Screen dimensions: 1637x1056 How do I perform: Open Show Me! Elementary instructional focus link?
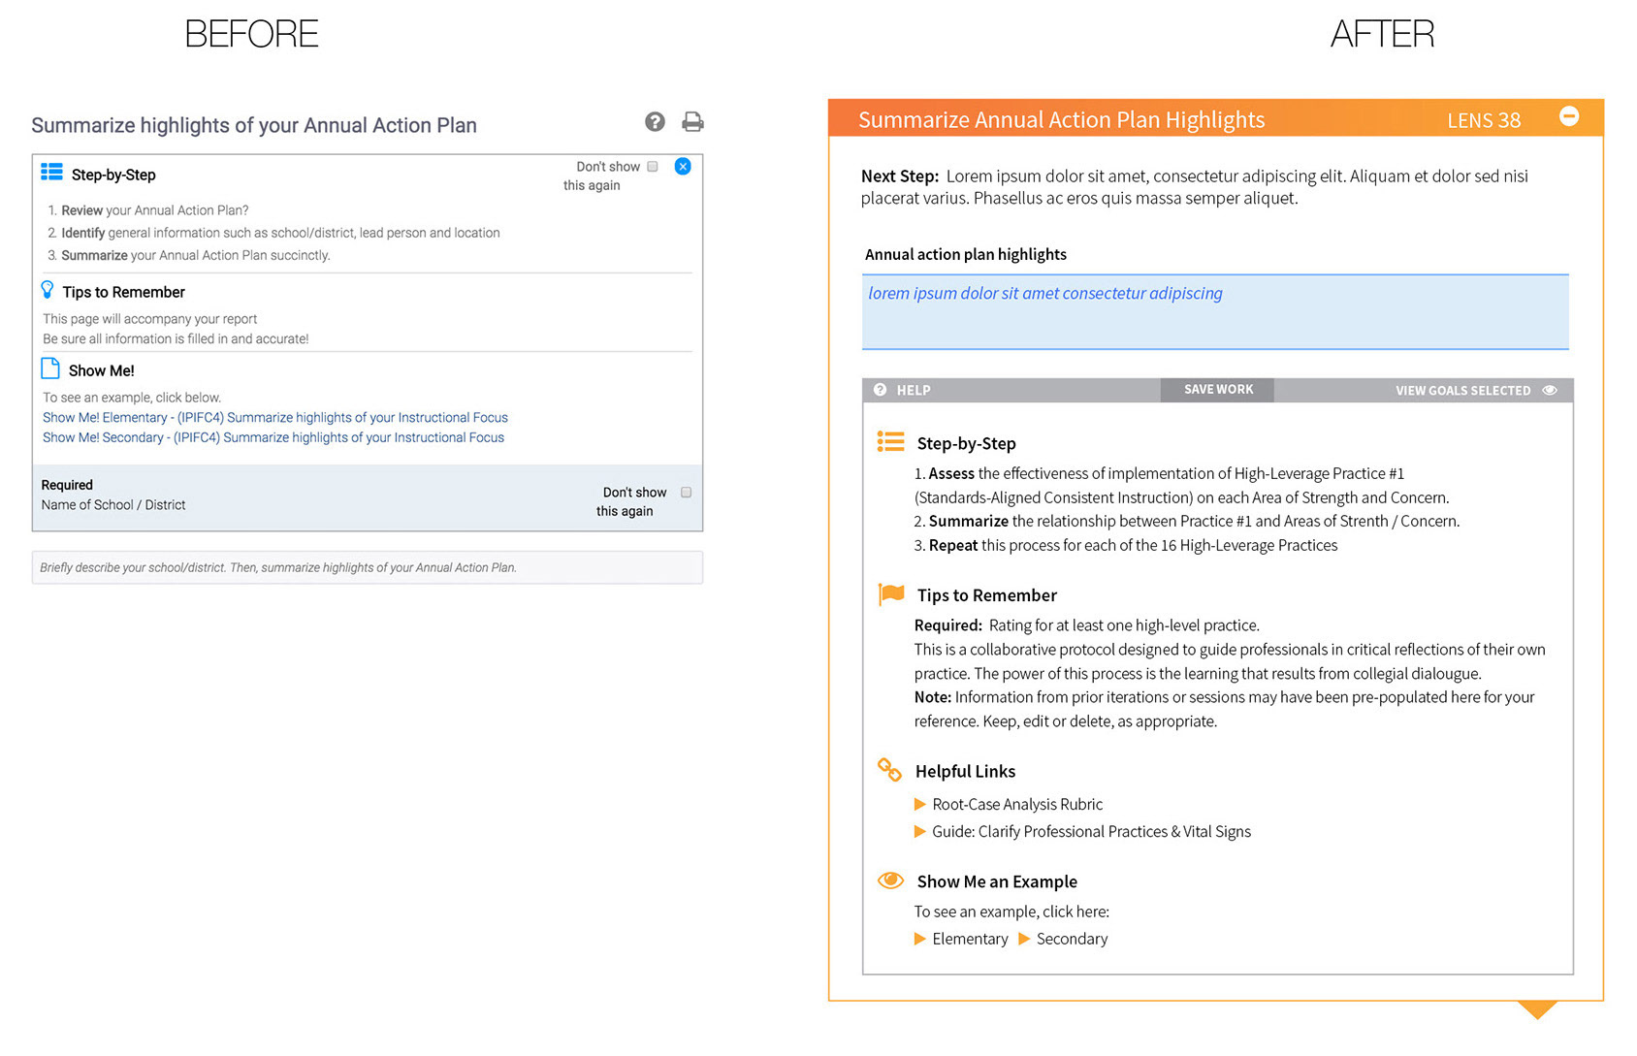pos(275,418)
